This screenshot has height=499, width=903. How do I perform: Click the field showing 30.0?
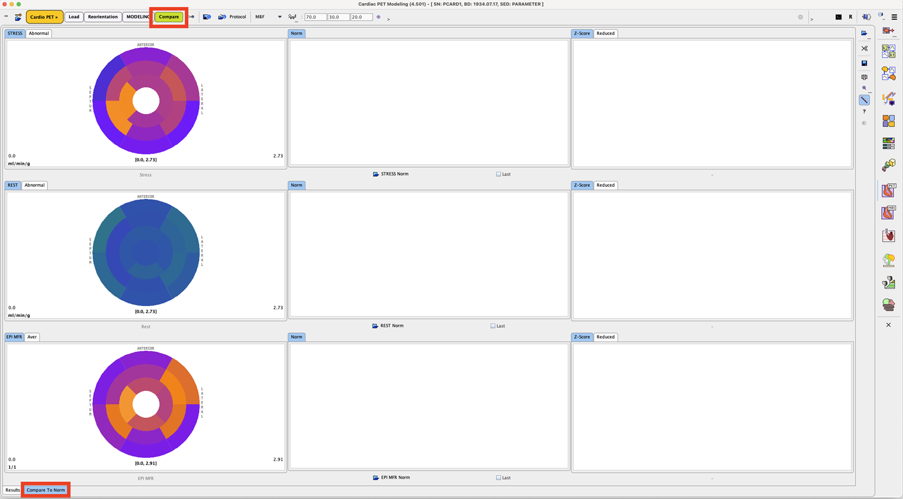pyautogui.click(x=338, y=17)
